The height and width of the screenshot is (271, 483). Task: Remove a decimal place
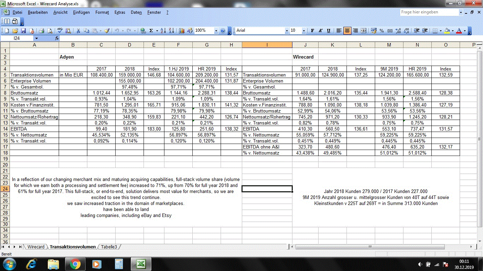tap(406, 31)
